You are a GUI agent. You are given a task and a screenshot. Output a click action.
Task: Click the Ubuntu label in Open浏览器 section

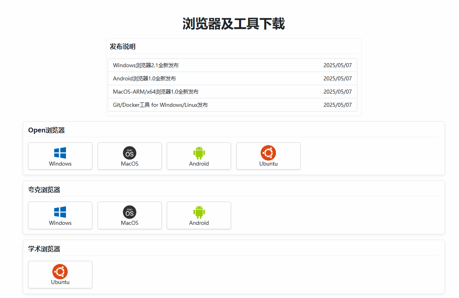[268, 164]
